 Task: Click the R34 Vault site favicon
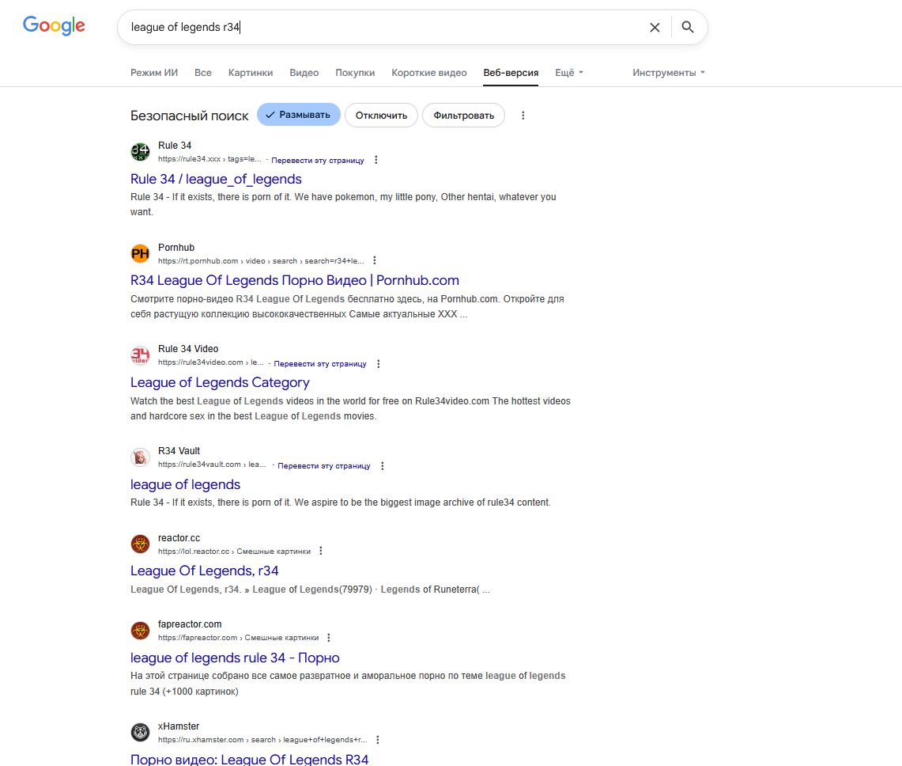(140, 457)
